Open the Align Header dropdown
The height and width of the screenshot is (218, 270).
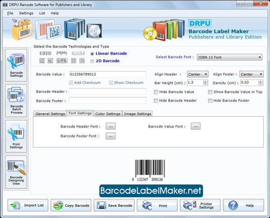click(198, 74)
